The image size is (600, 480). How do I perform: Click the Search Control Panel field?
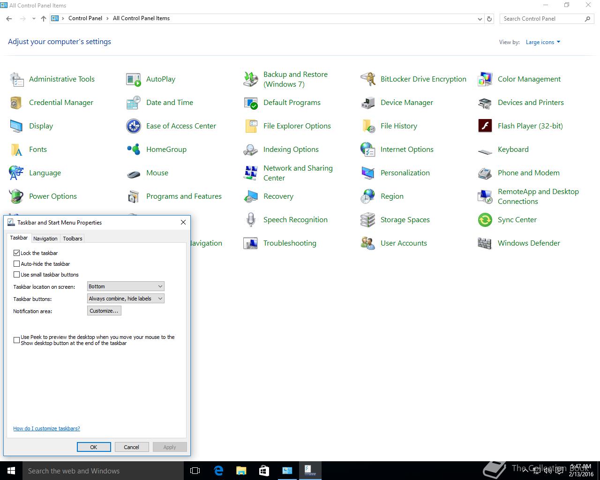[x=541, y=19]
